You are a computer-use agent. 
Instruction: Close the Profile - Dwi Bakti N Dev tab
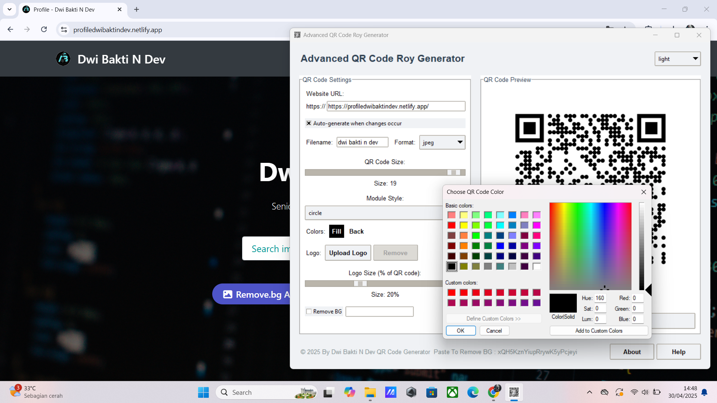(120, 9)
